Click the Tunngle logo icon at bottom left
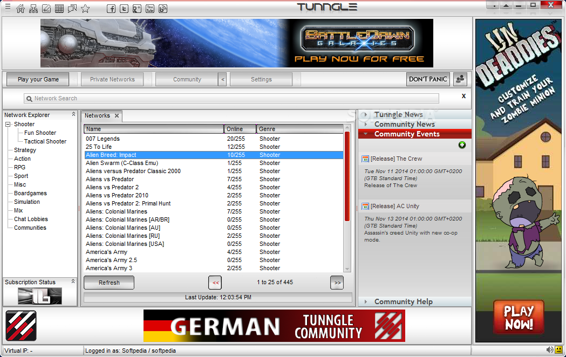 coord(21,326)
